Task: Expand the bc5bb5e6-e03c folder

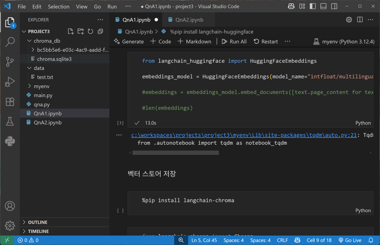Action: pyautogui.click(x=33, y=50)
